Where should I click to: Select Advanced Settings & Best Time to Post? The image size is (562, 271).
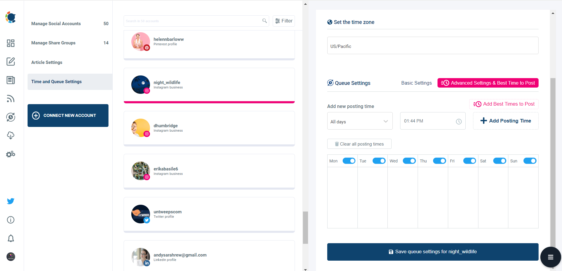click(x=488, y=83)
